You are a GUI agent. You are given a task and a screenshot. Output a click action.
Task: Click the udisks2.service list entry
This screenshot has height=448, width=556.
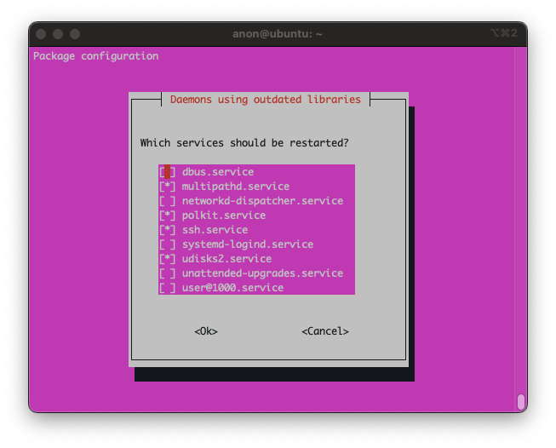(x=226, y=259)
